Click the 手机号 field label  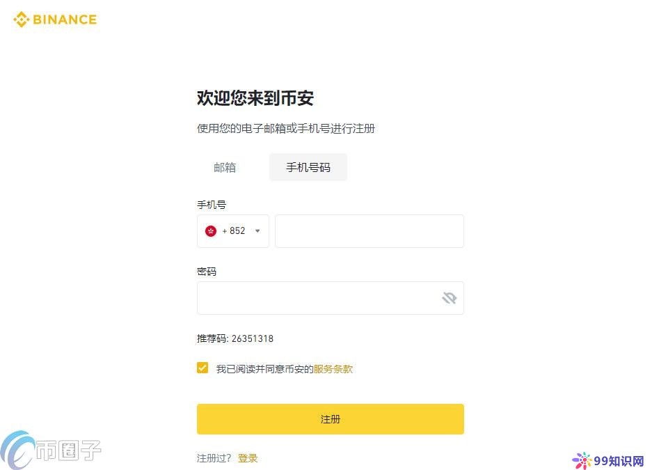[212, 205]
